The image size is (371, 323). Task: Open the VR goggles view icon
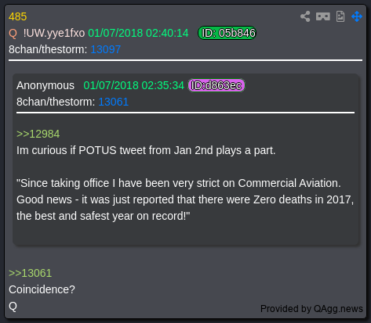[323, 16]
